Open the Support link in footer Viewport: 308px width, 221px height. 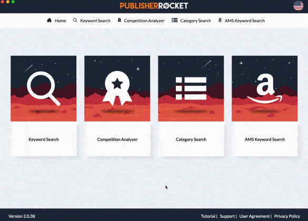click(227, 216)
